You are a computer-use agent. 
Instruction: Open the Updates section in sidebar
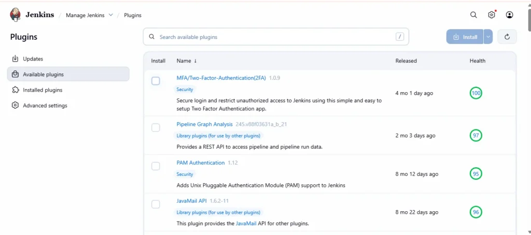tap(33, 59)
